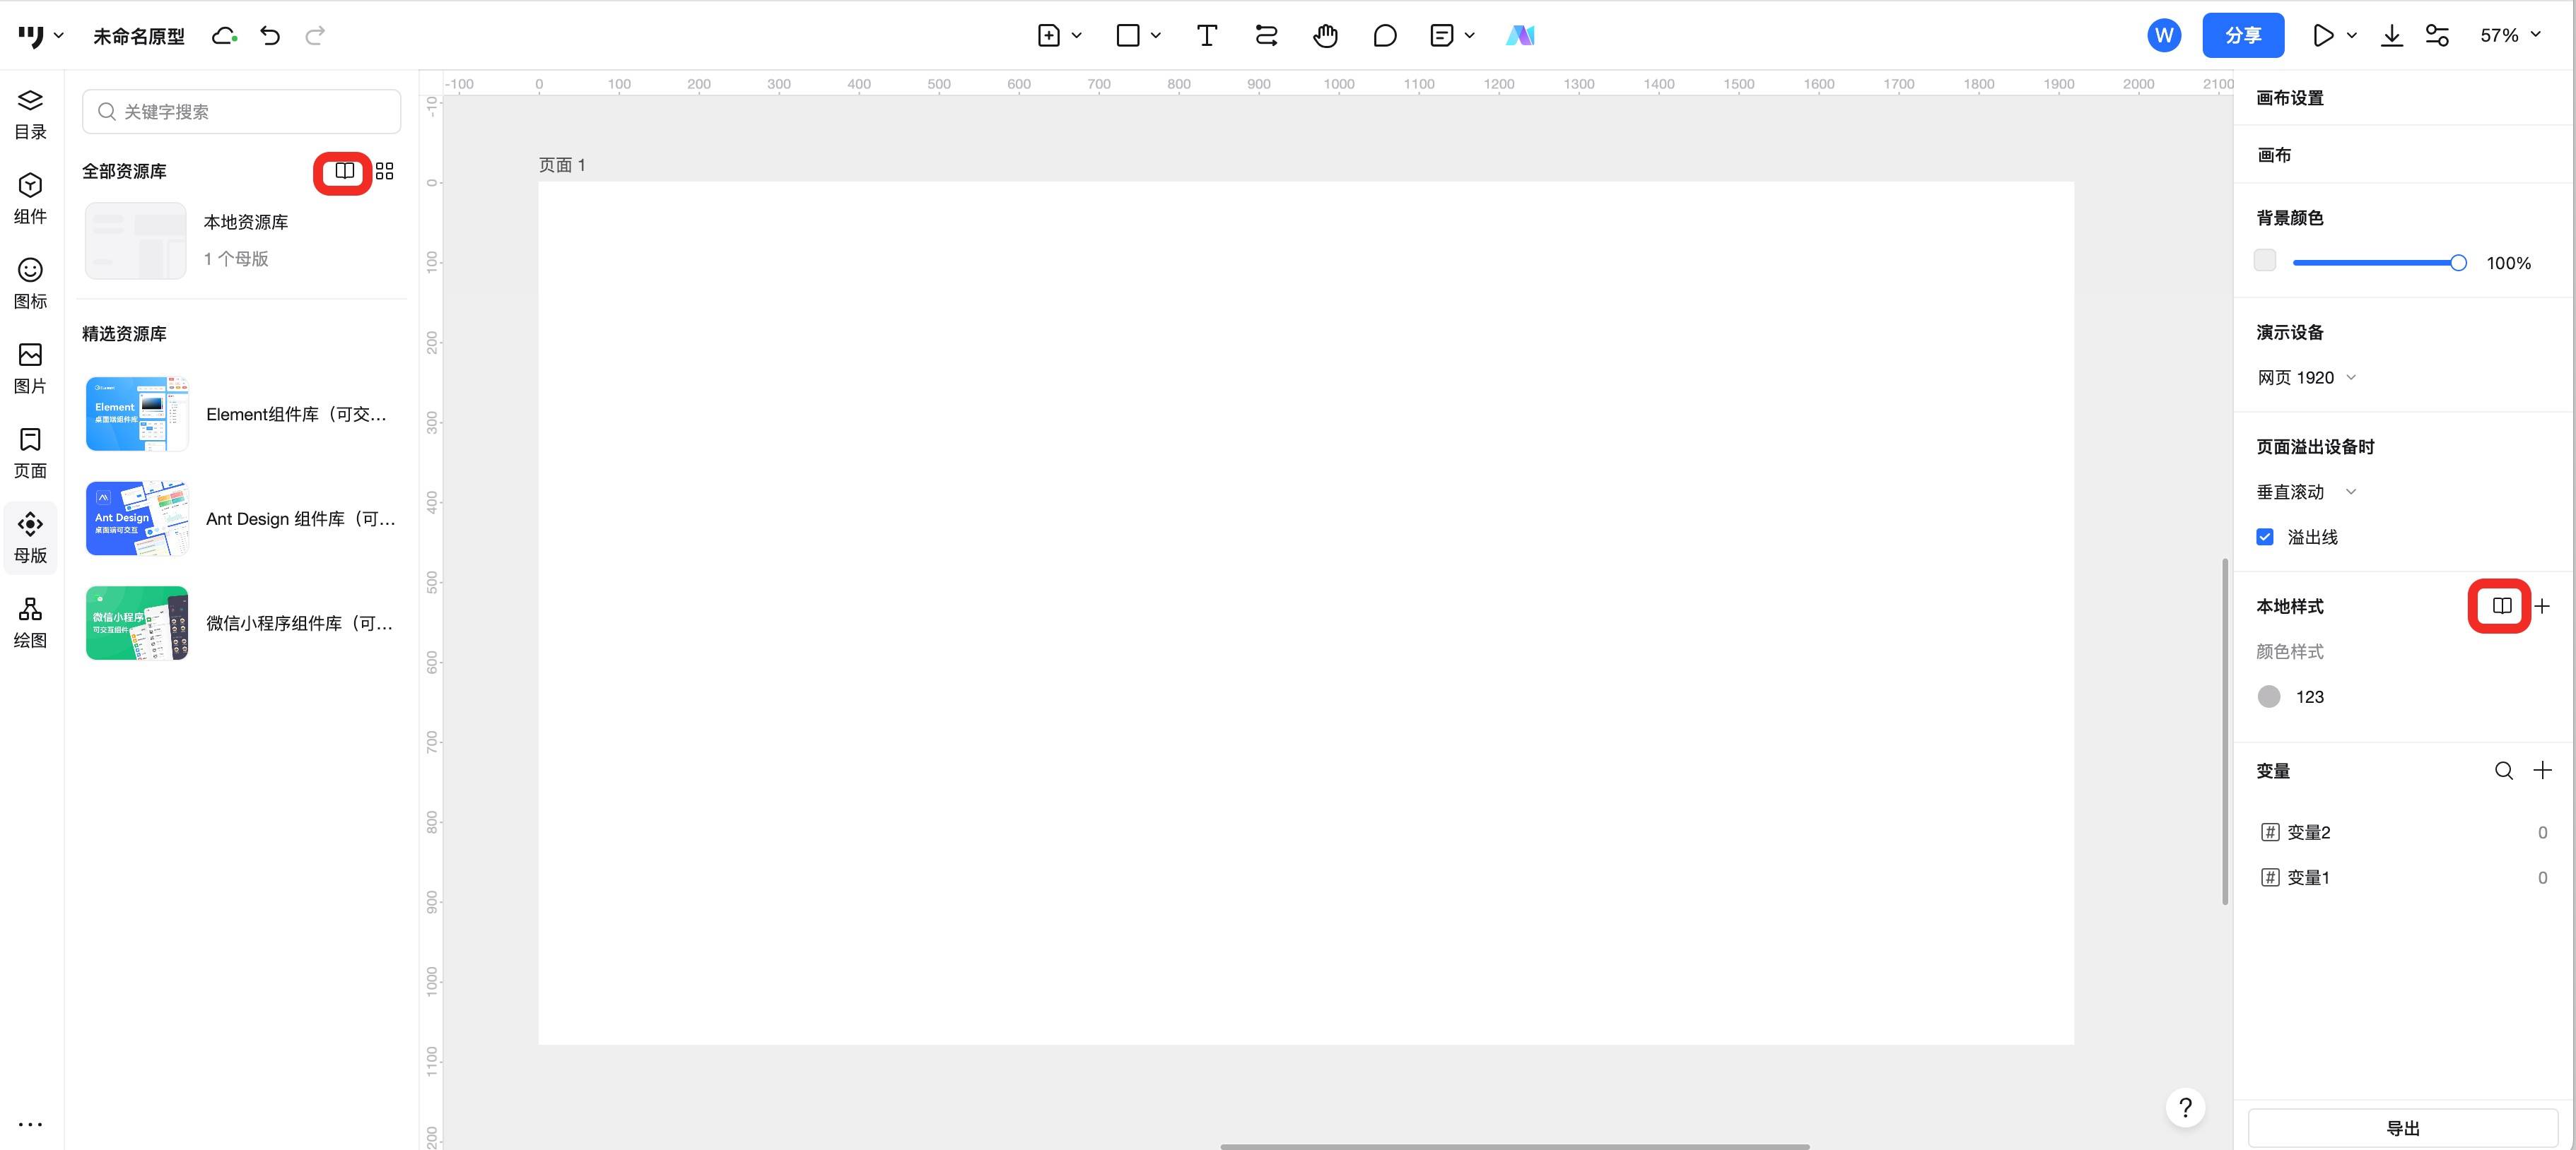Switch to the 组件 sidebar tab

(x=30, y=200)
